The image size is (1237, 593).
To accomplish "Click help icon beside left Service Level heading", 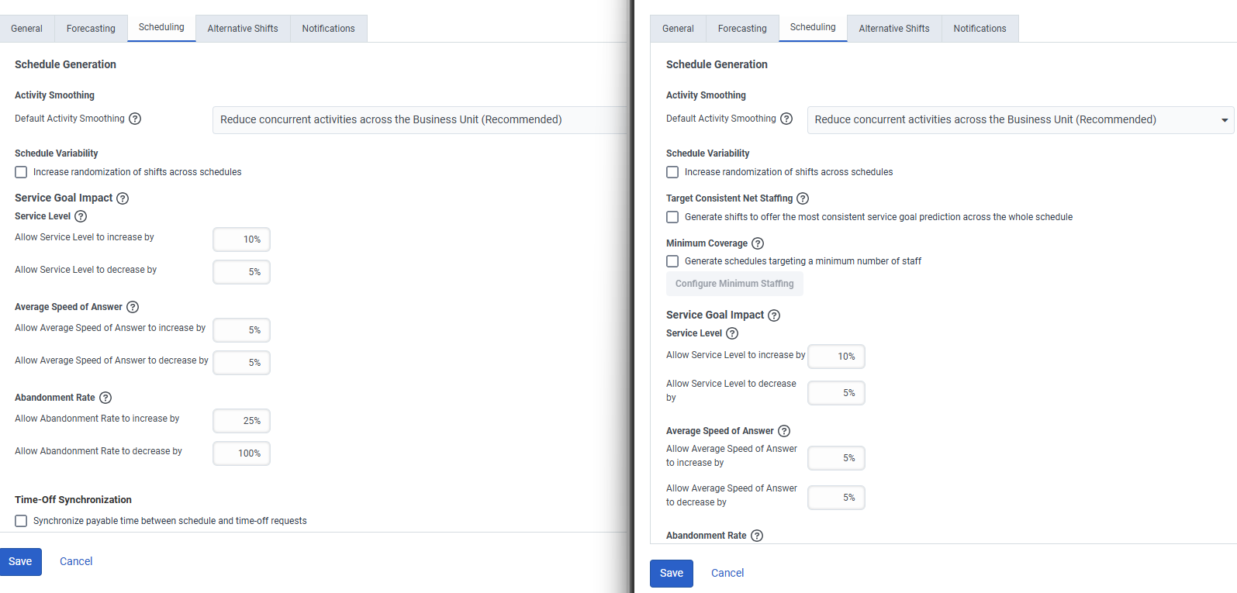I will click(81, 216).
